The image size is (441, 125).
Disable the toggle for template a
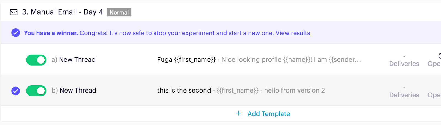pyautogui.click(x=36, y=60)
